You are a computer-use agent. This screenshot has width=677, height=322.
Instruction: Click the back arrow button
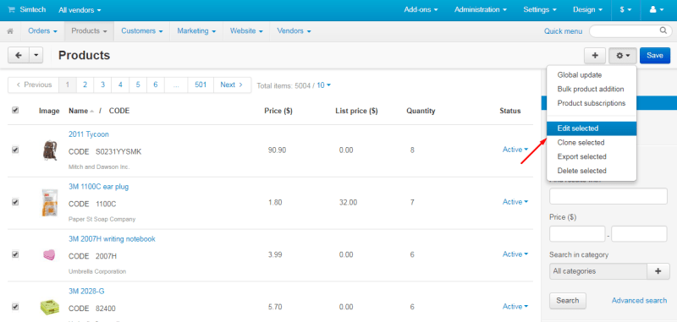(19, 55)
